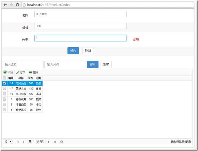Screen dimensions: 198x151
Task: Click the 输入名称 search box
Action: (x=23, y=65)
